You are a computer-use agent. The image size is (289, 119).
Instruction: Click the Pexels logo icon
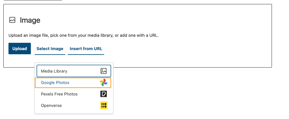[x=103, y=94]
